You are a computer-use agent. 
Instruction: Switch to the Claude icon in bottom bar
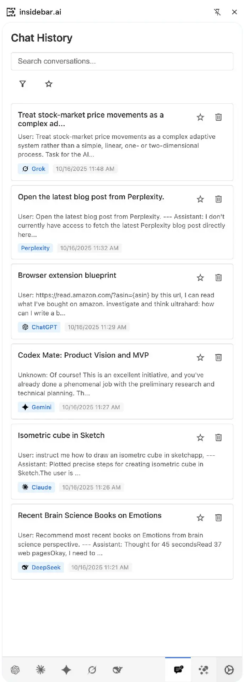(40, 670)
